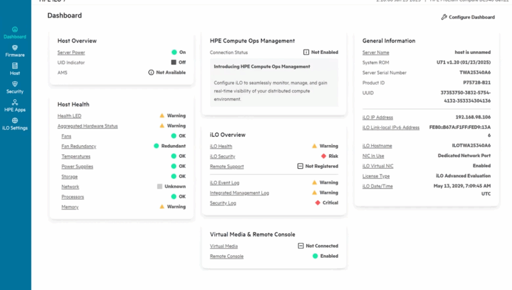Viewport: 512px width, 290px height.
Task: Open the Network link
Action: pos(70,187)
